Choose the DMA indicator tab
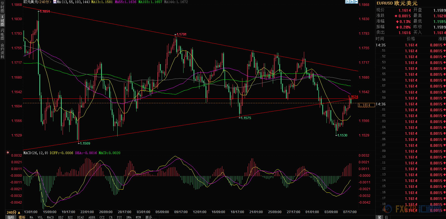Viewport: 446px width, 219px height. coord(129,217)
